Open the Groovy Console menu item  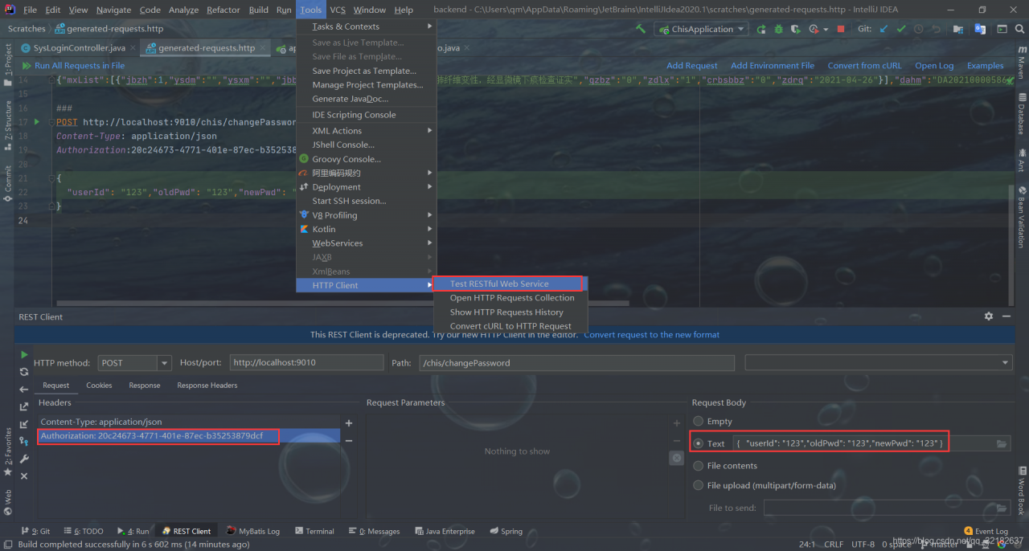pyautogui.click(x=366, y=159)
